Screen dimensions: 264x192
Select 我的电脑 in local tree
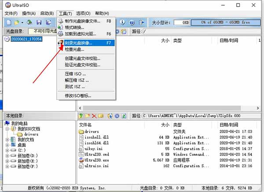coord(19,123)
